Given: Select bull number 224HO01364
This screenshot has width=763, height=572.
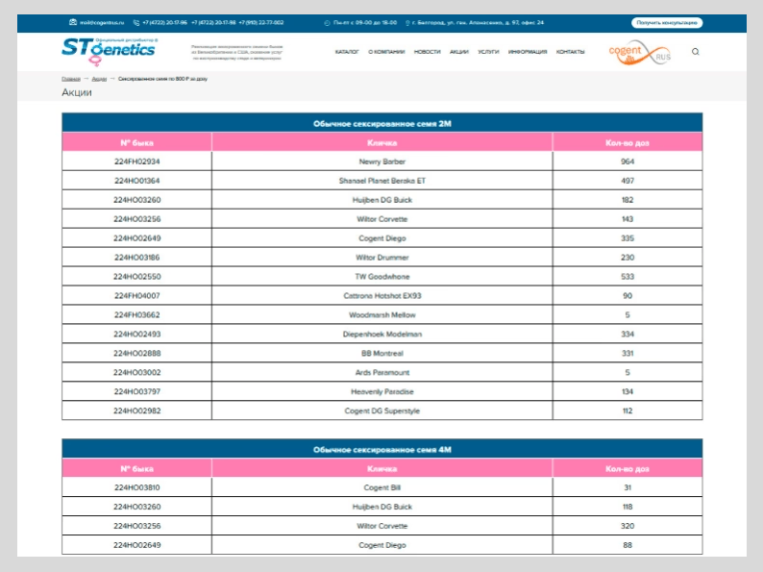Looking at the screenshot, I should point(137,181).
